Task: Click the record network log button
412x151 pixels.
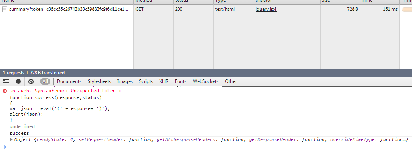Action: (x=18, y=81)
